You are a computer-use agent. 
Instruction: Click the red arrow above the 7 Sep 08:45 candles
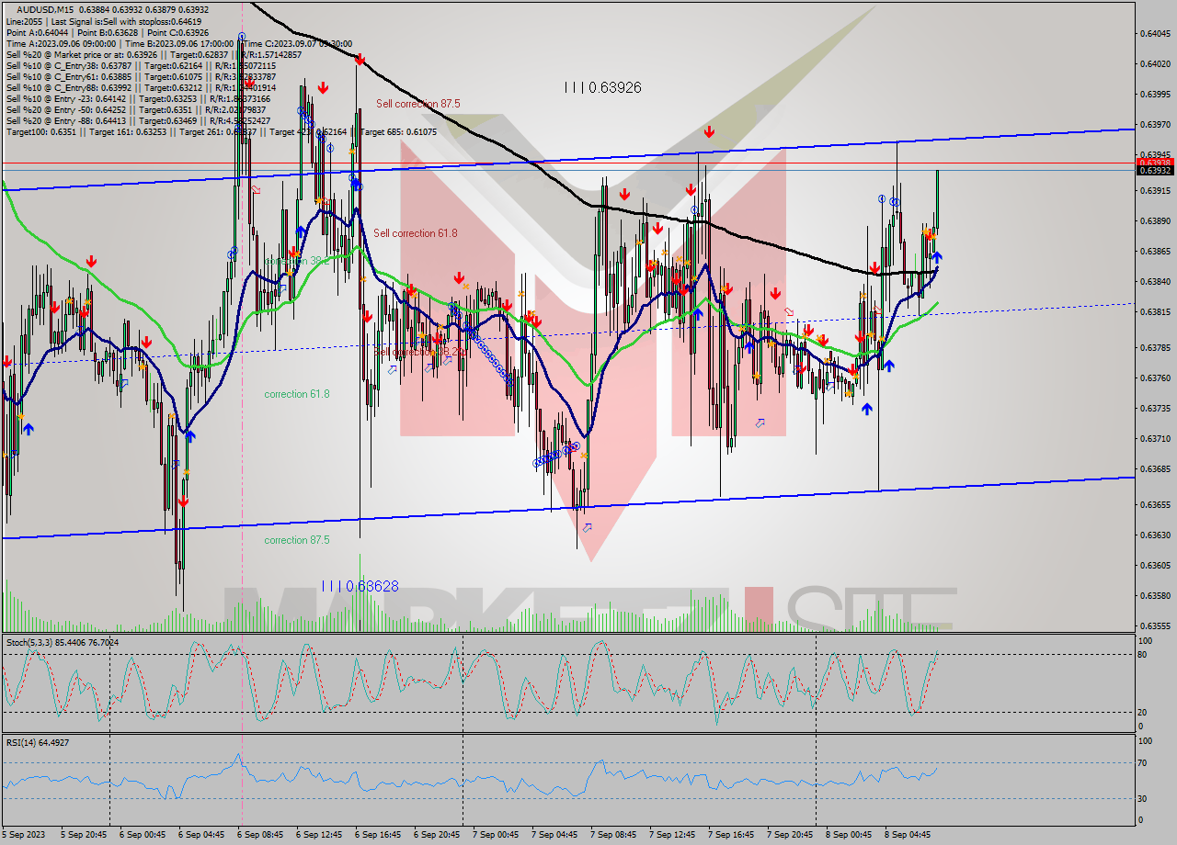coord(625,195)
